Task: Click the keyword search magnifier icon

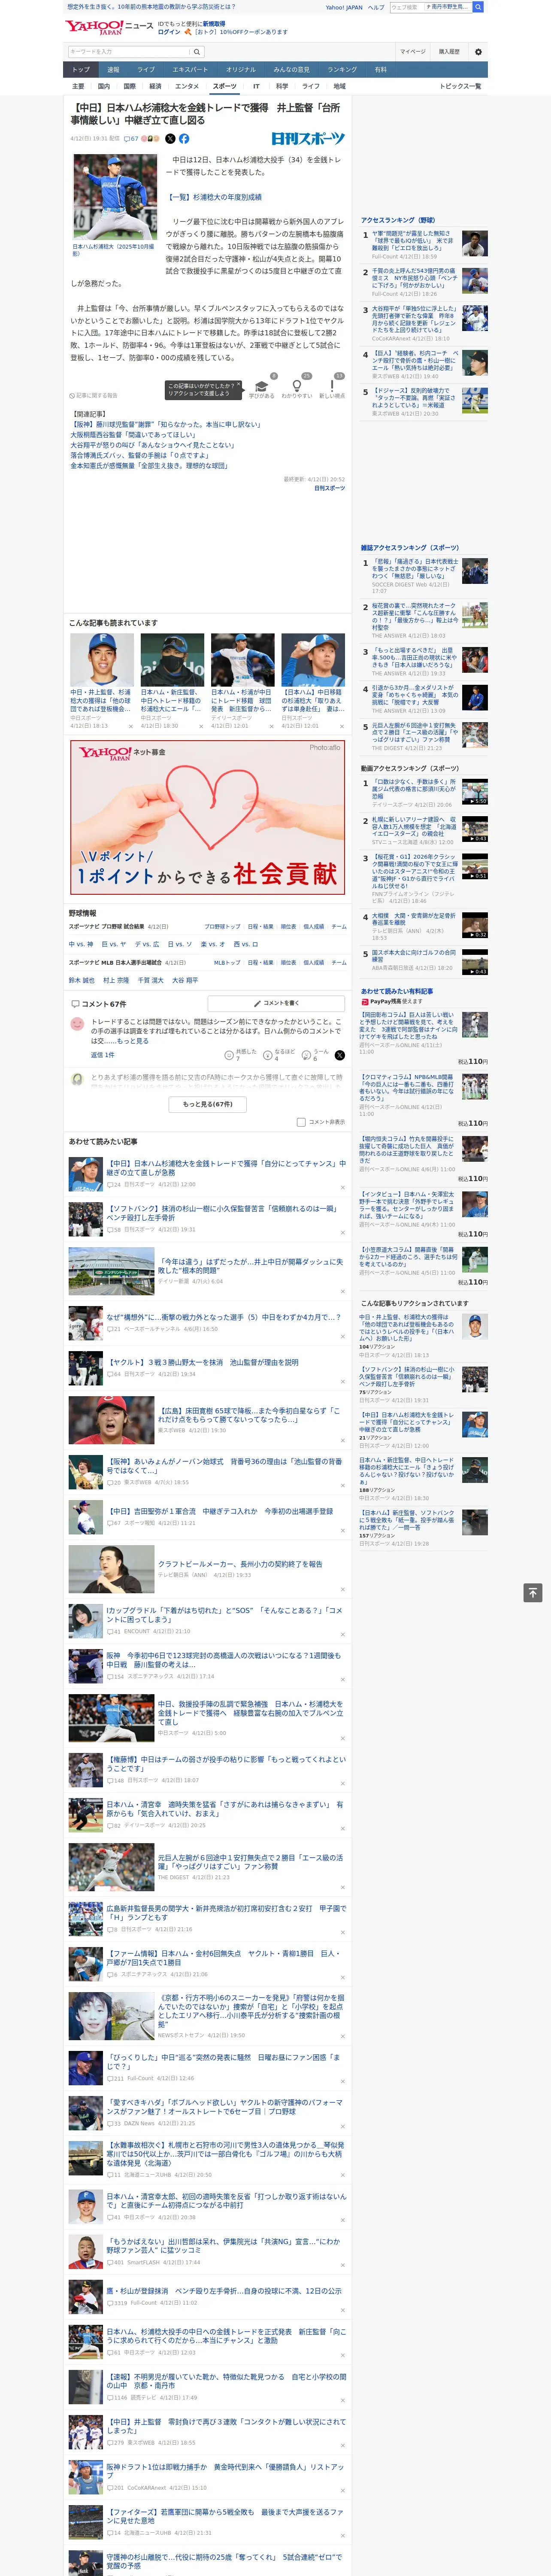Action: click(x=198, y=51)
